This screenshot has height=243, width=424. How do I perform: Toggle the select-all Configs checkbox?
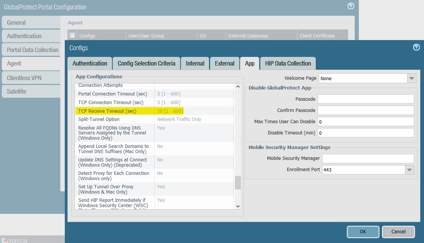click(x=72, y=35)
